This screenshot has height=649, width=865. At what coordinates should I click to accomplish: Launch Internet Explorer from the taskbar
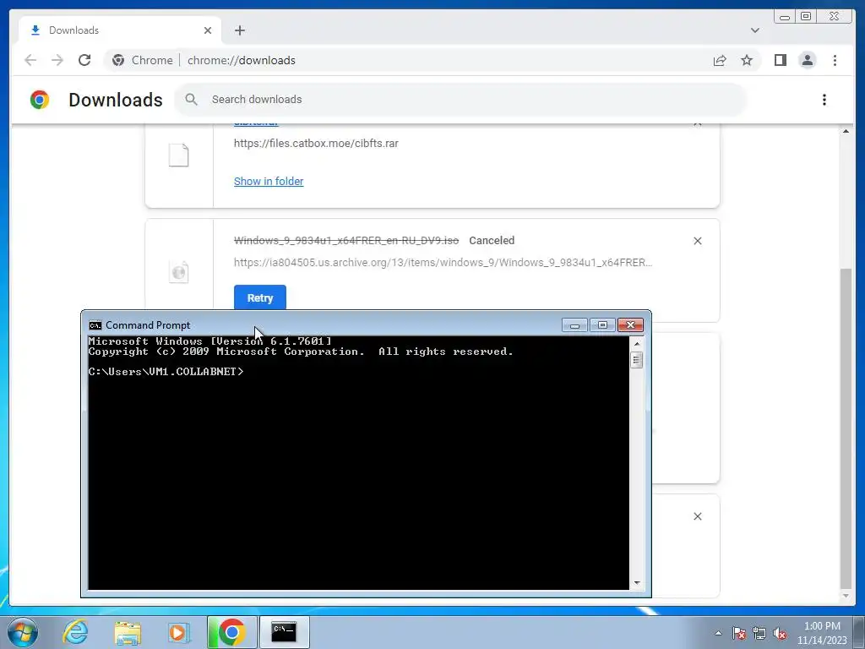(x=75, y=632)
